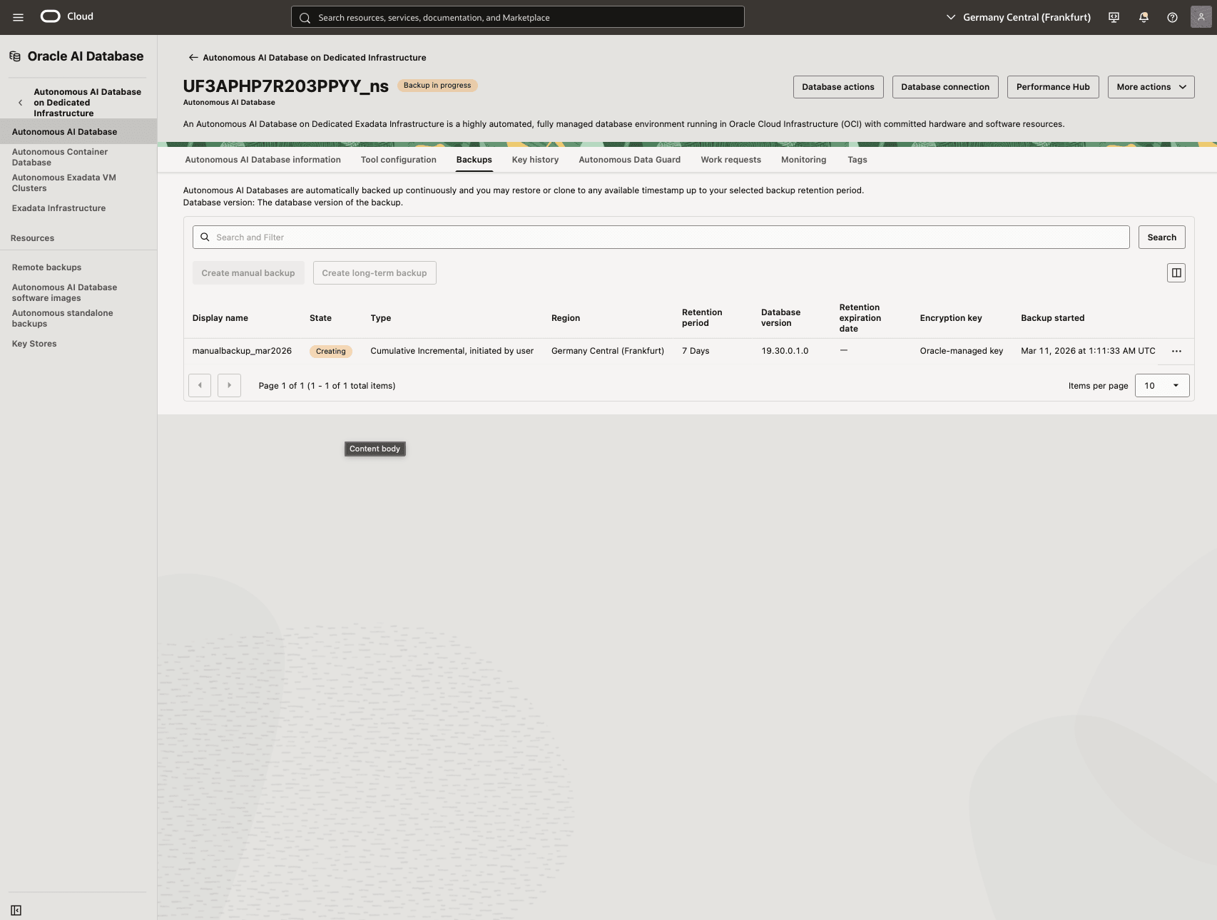This screenshot has height=920, width=1217.
Task: Click Create long-term backup
Action: (375, 272)
